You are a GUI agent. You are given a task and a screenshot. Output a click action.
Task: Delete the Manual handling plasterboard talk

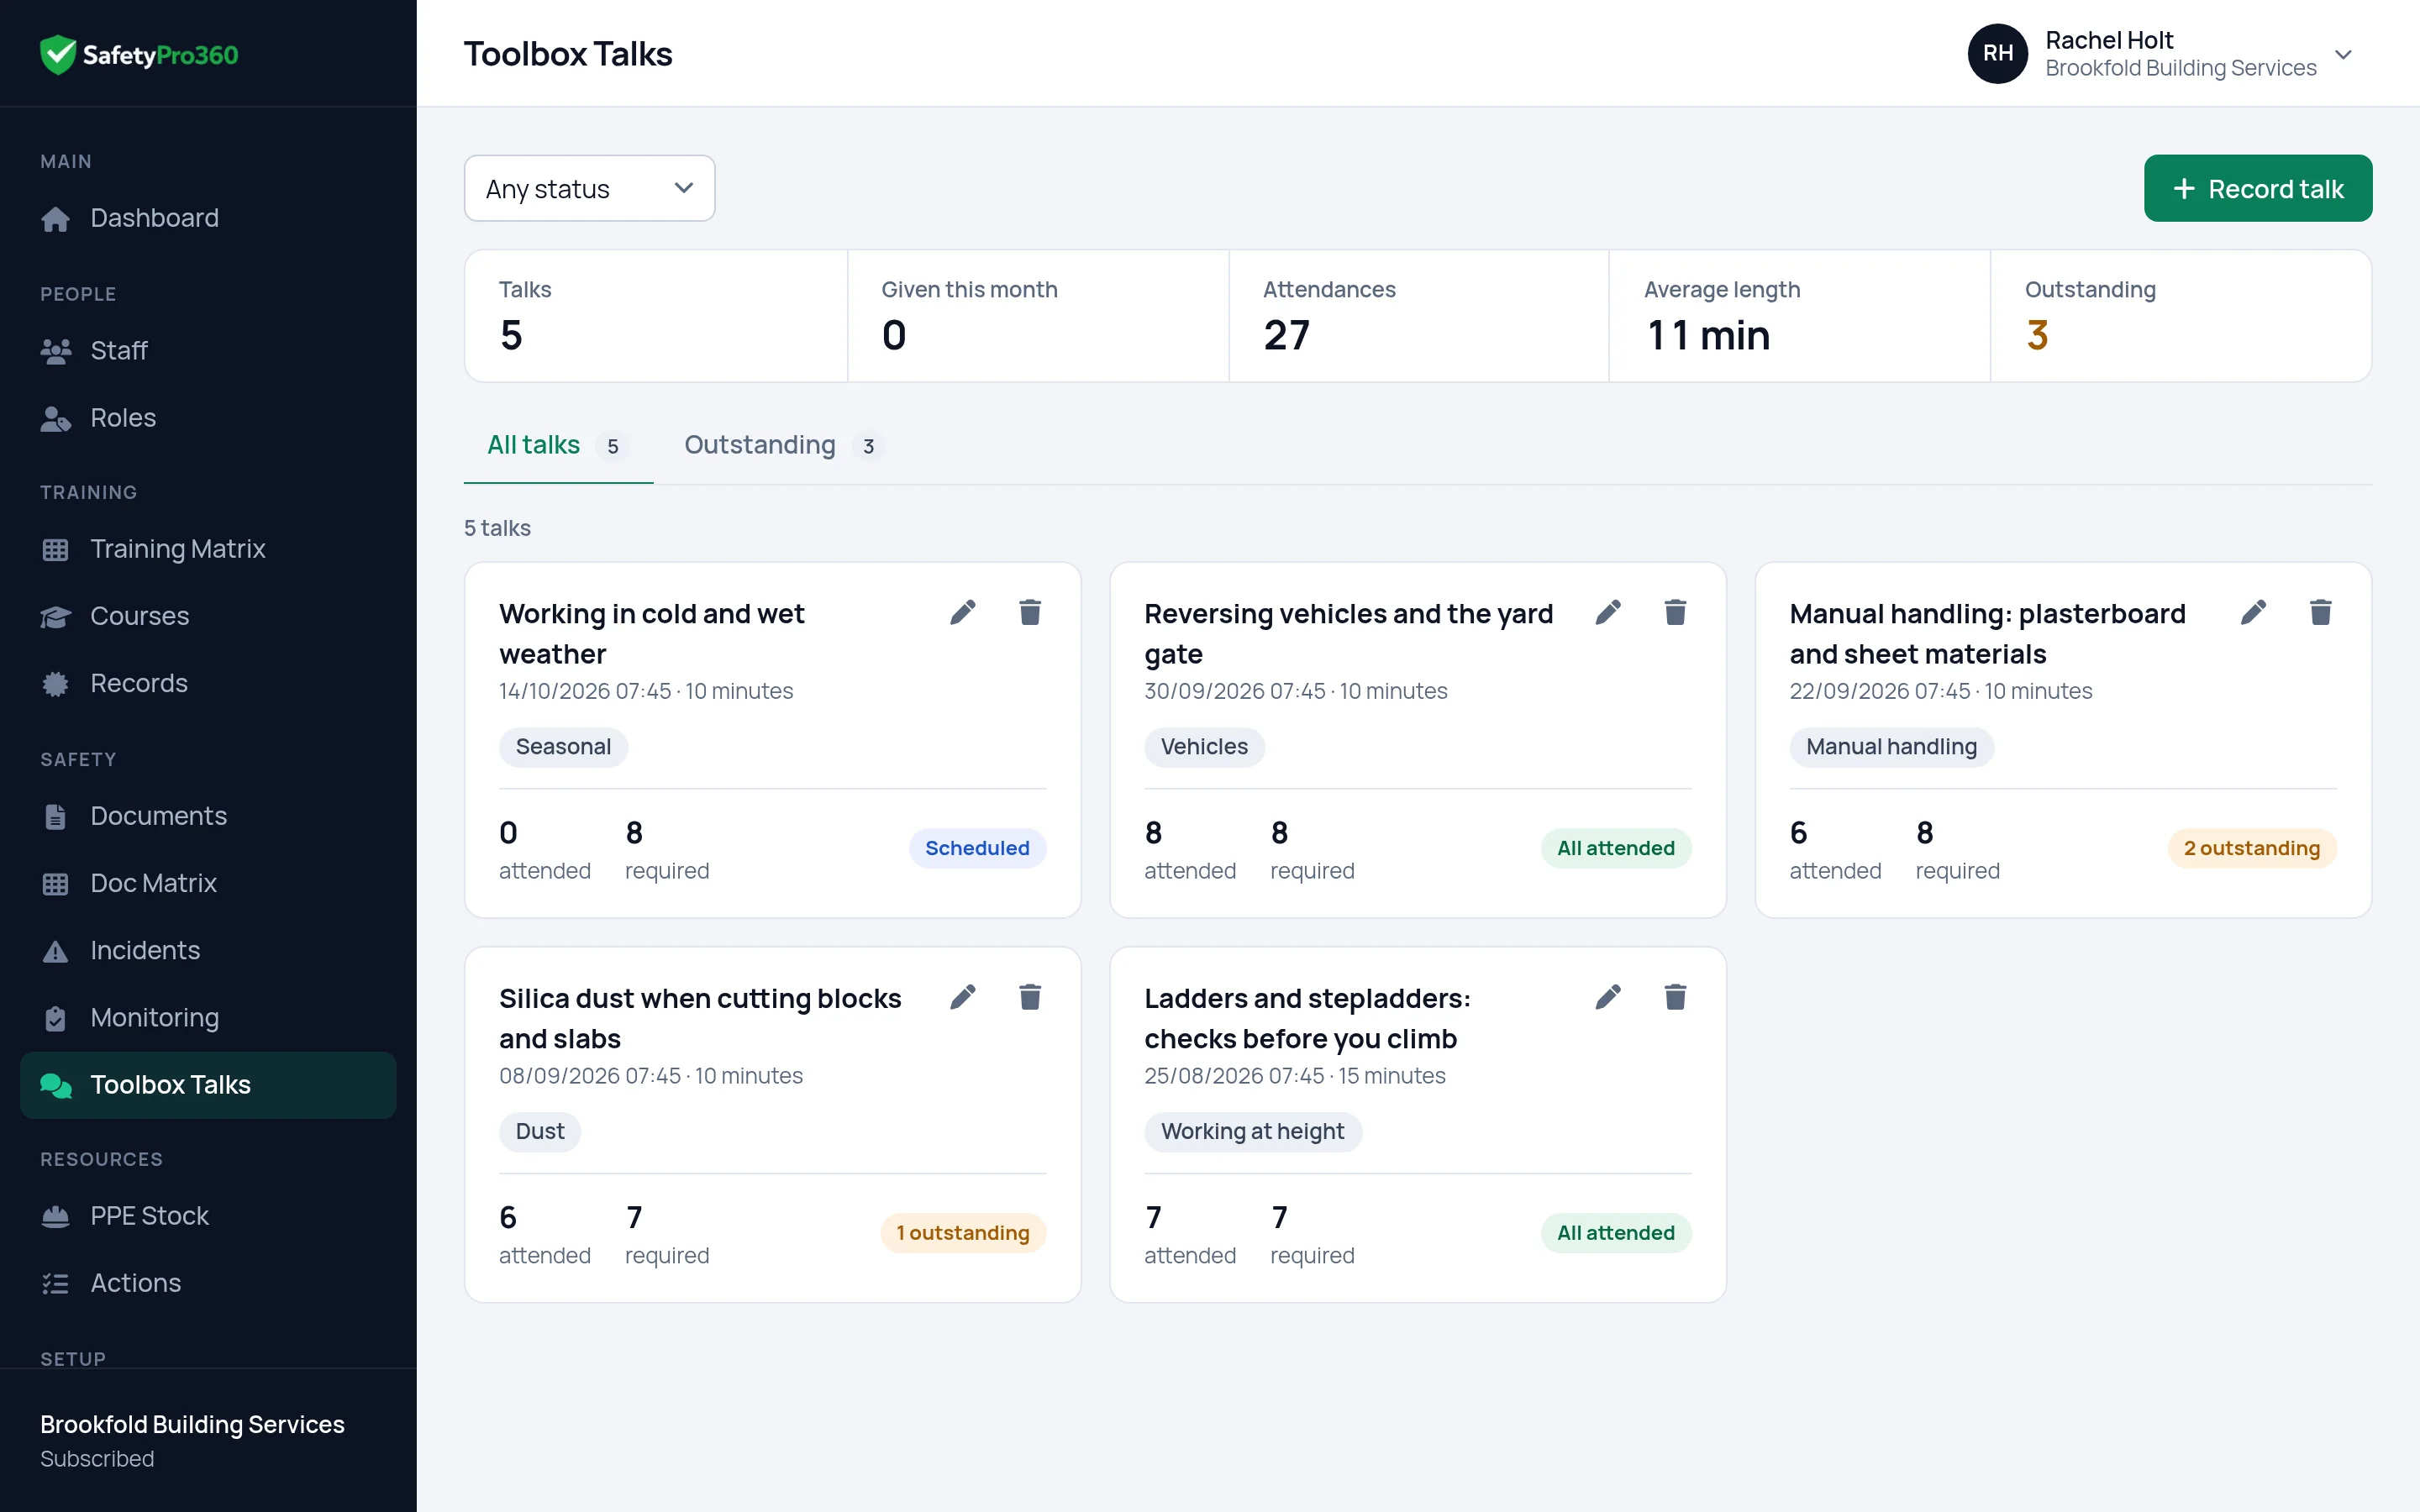pos(2321,612)
